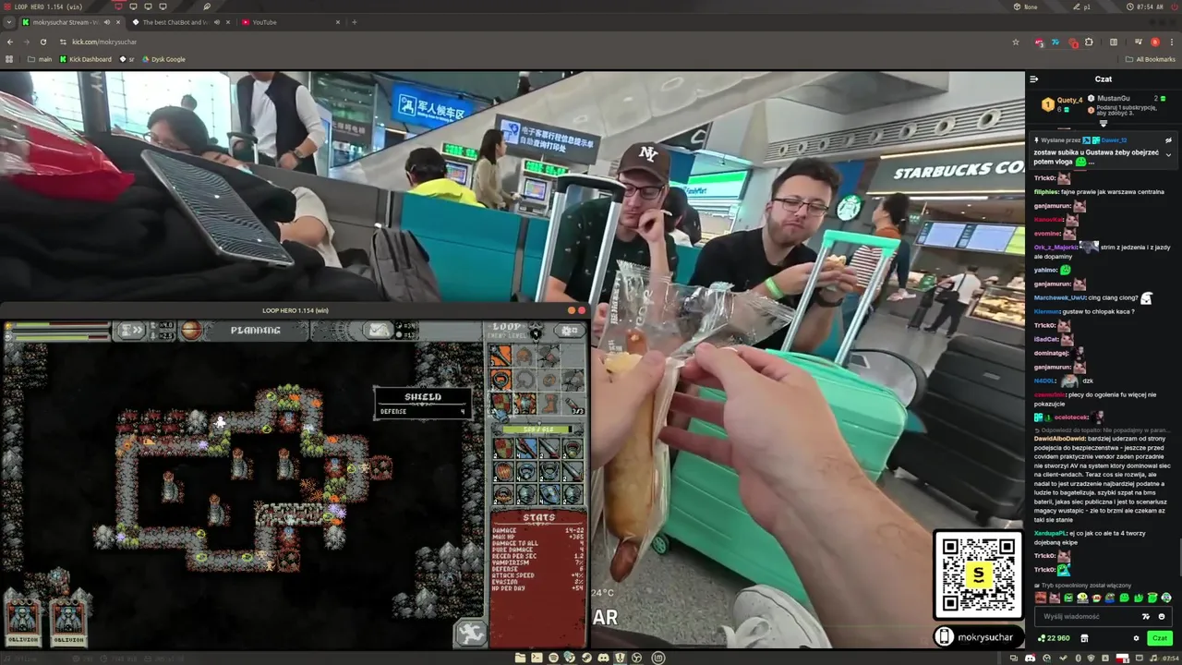Viewport: 1182px width, 665px height.
Task: Mute The best ChatBot tab audio
Action: point(216,22)
